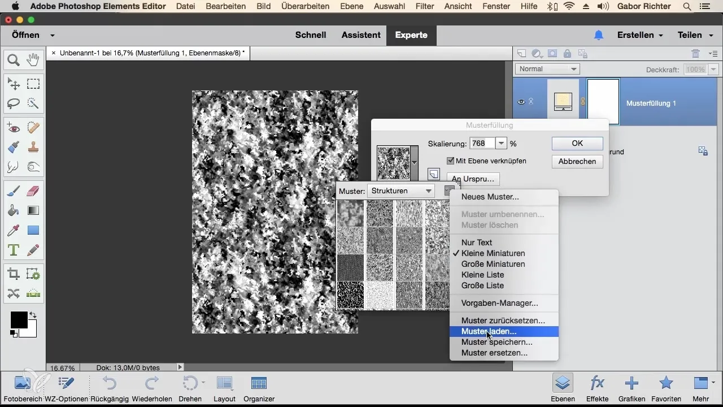This screenshot has width=723, height=407.
Task: Select the Smart Brush tool
Action: click(x=14, y=148)
